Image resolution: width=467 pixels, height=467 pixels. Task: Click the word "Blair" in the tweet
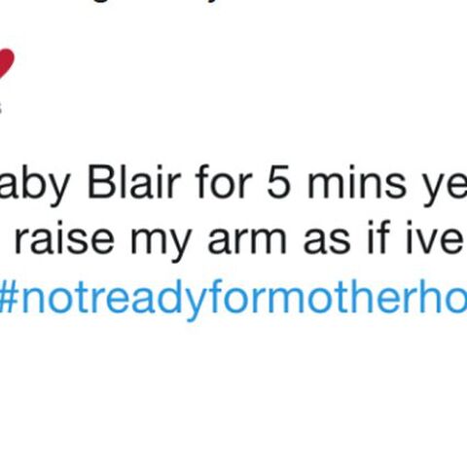tap(134, 182)
